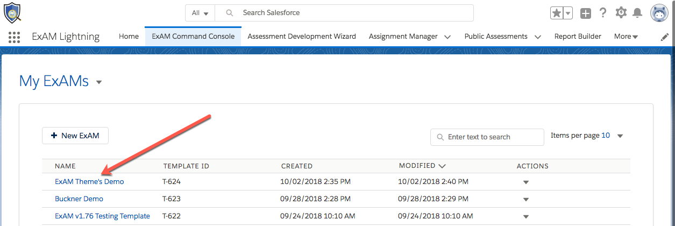Click the Favorites star icon
The image size is (675, 226).
point(557,13)
